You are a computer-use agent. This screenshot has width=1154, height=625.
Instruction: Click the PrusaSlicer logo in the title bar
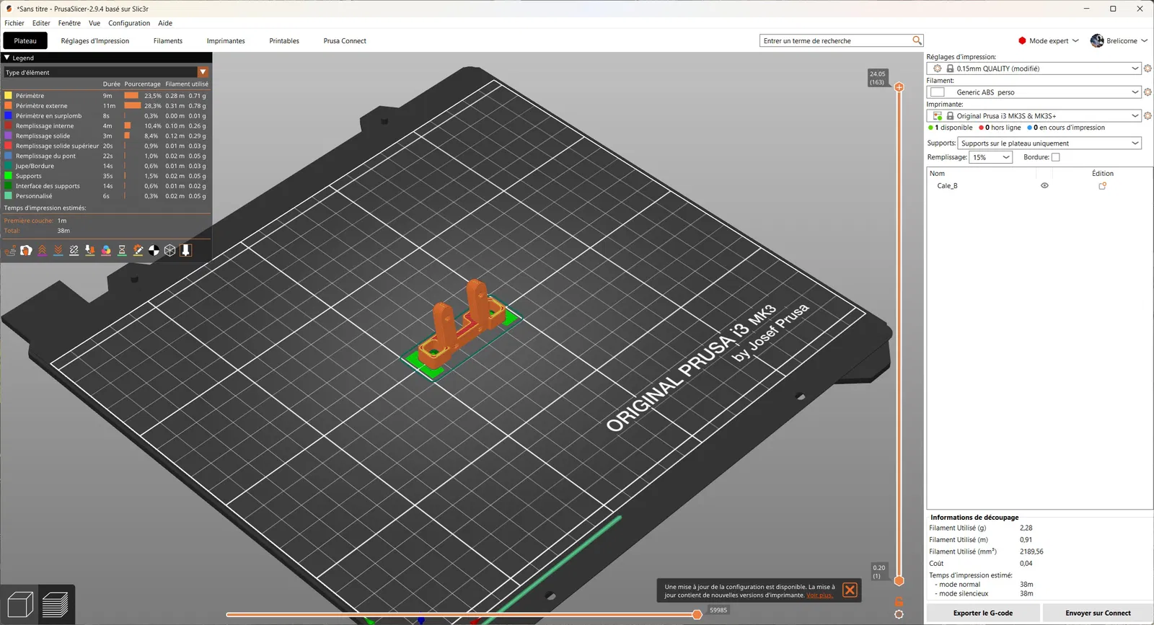pos(9,9)
